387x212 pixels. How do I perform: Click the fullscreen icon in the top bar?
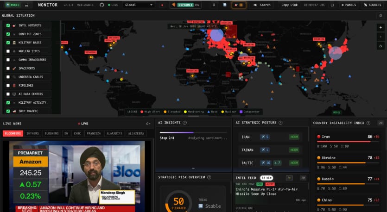point(332,5)
